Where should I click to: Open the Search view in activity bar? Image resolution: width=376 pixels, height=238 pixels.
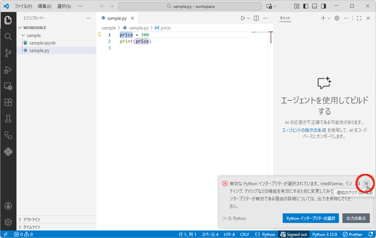pyautogui.click(x=8, y=37)
